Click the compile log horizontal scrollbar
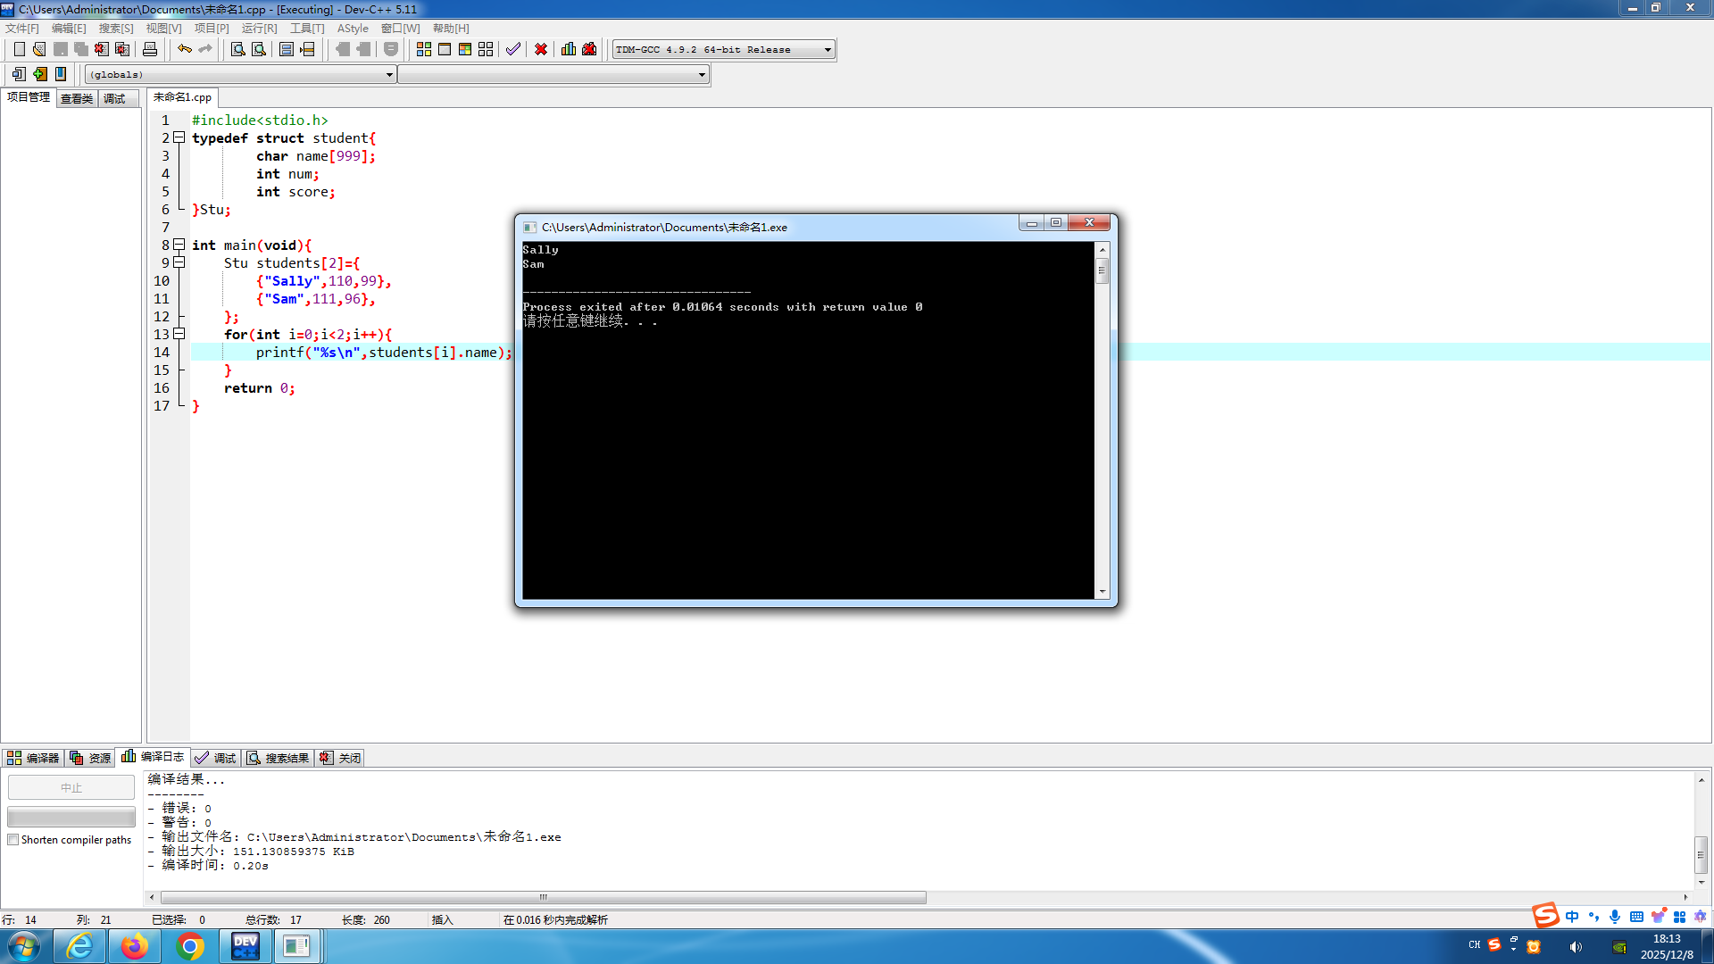1714x964 pixels. coord(543,897)
